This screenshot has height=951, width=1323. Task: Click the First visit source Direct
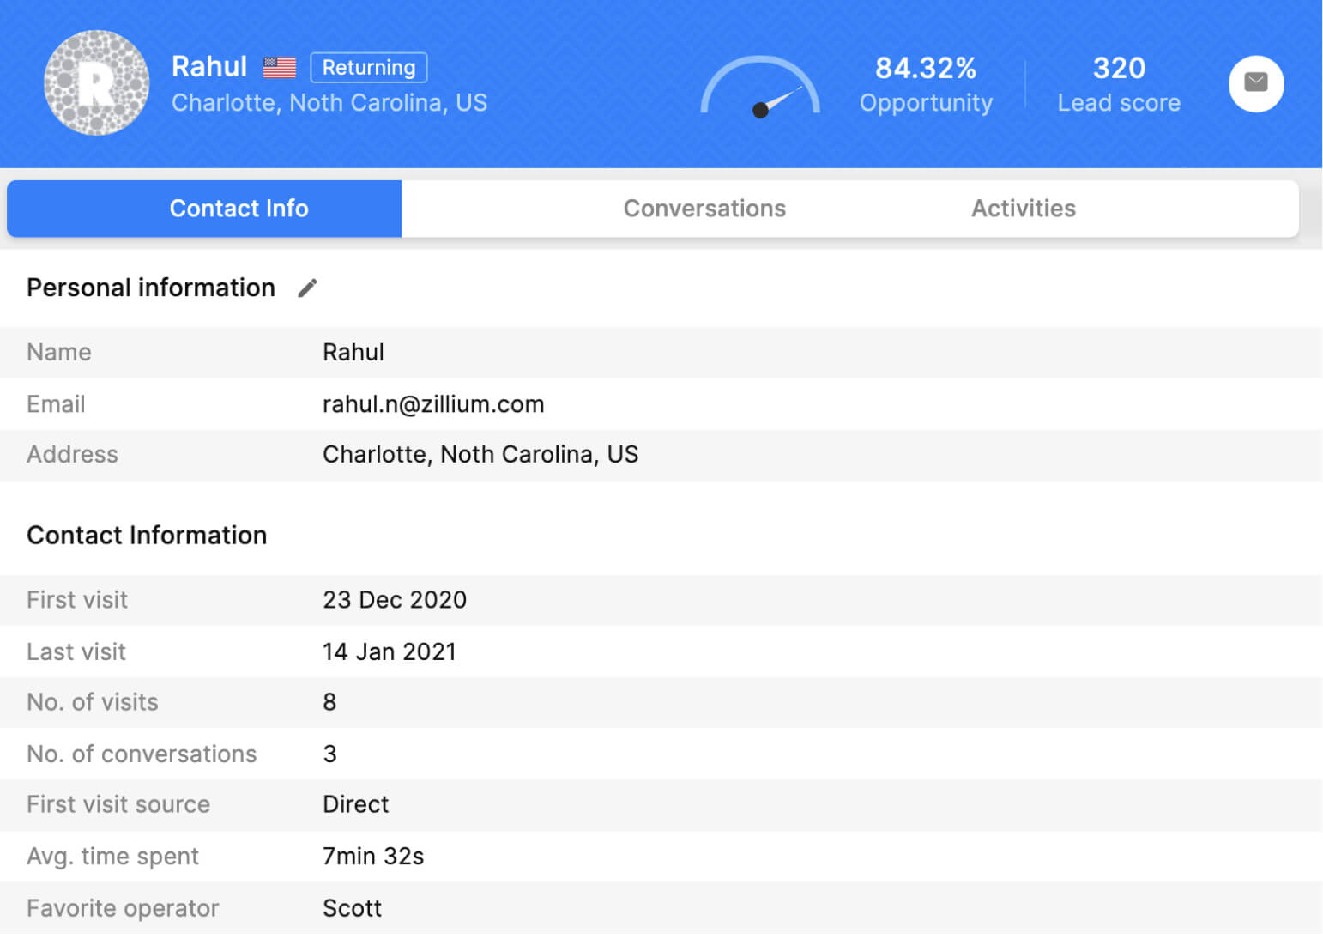click(355, 804)
